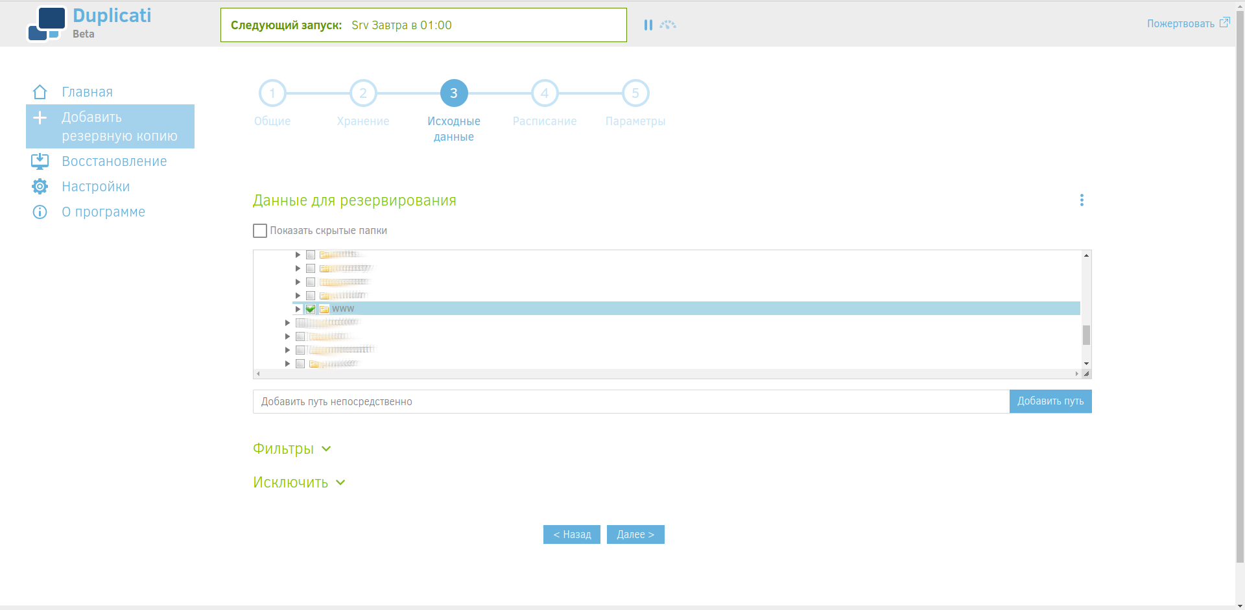Expand the Исключить section
This screenshot has width=1245, height=610.
[299, 482]
